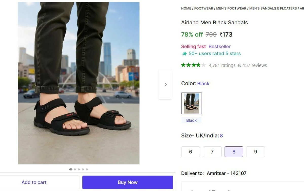Change delivery location Amritsar - 143107
The height and width of the screenshot is (191, 304).
(226, 173)
